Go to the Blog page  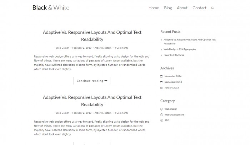(168, 8)
